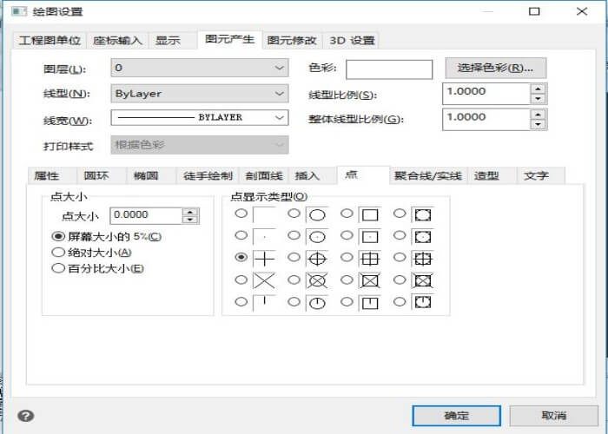Choose the square with X point icon
Image resolution: width=608 pixels, height=434 pixels.
click(x=369, y=280)
